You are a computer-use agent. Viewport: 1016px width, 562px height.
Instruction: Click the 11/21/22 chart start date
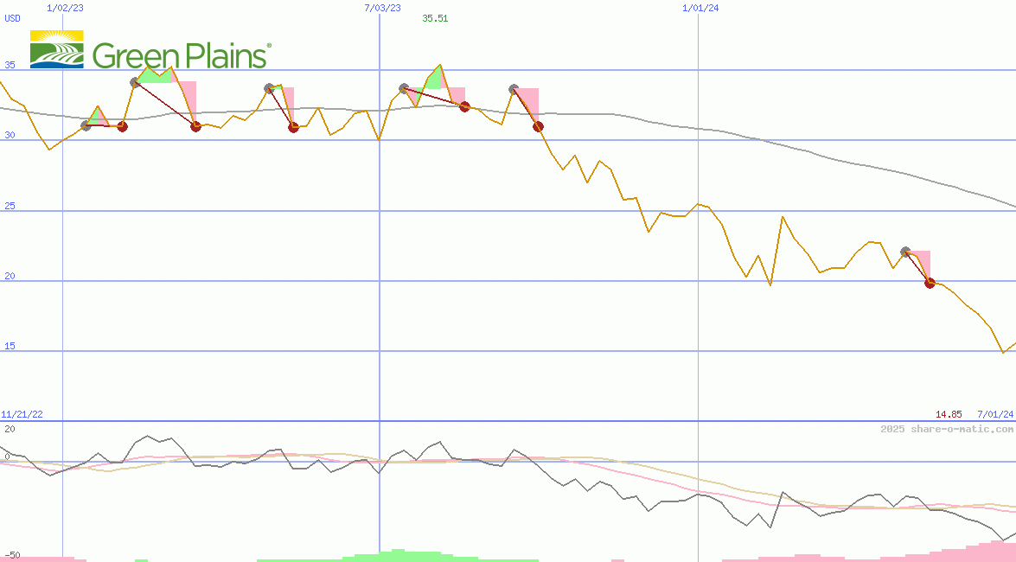(22, 415)
